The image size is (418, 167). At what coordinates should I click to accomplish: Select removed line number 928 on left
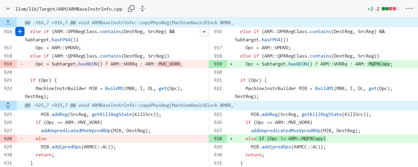tap(8, 139)
